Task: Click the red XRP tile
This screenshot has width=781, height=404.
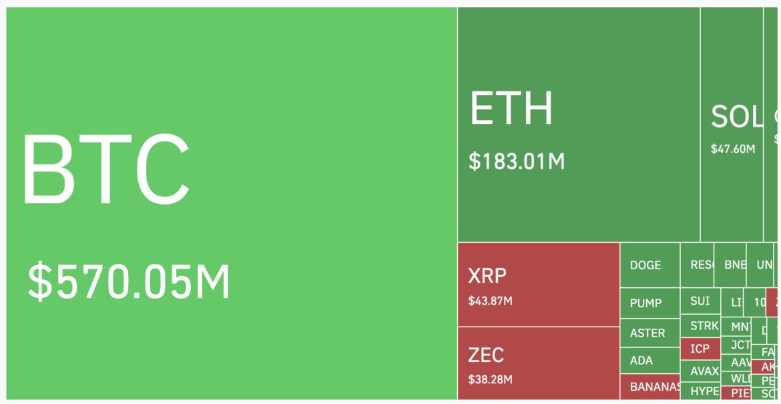Action: point(539,285)
